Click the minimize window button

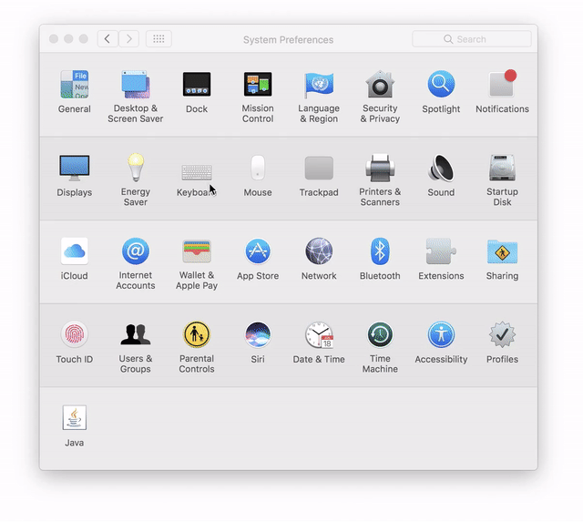68,38
